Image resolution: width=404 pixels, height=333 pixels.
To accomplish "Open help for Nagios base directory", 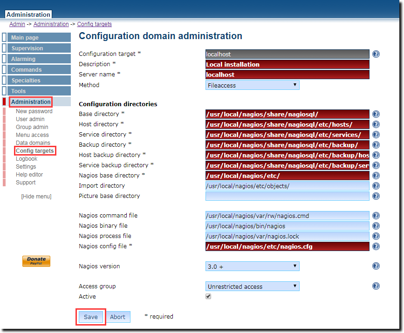I will pos(376,176).
